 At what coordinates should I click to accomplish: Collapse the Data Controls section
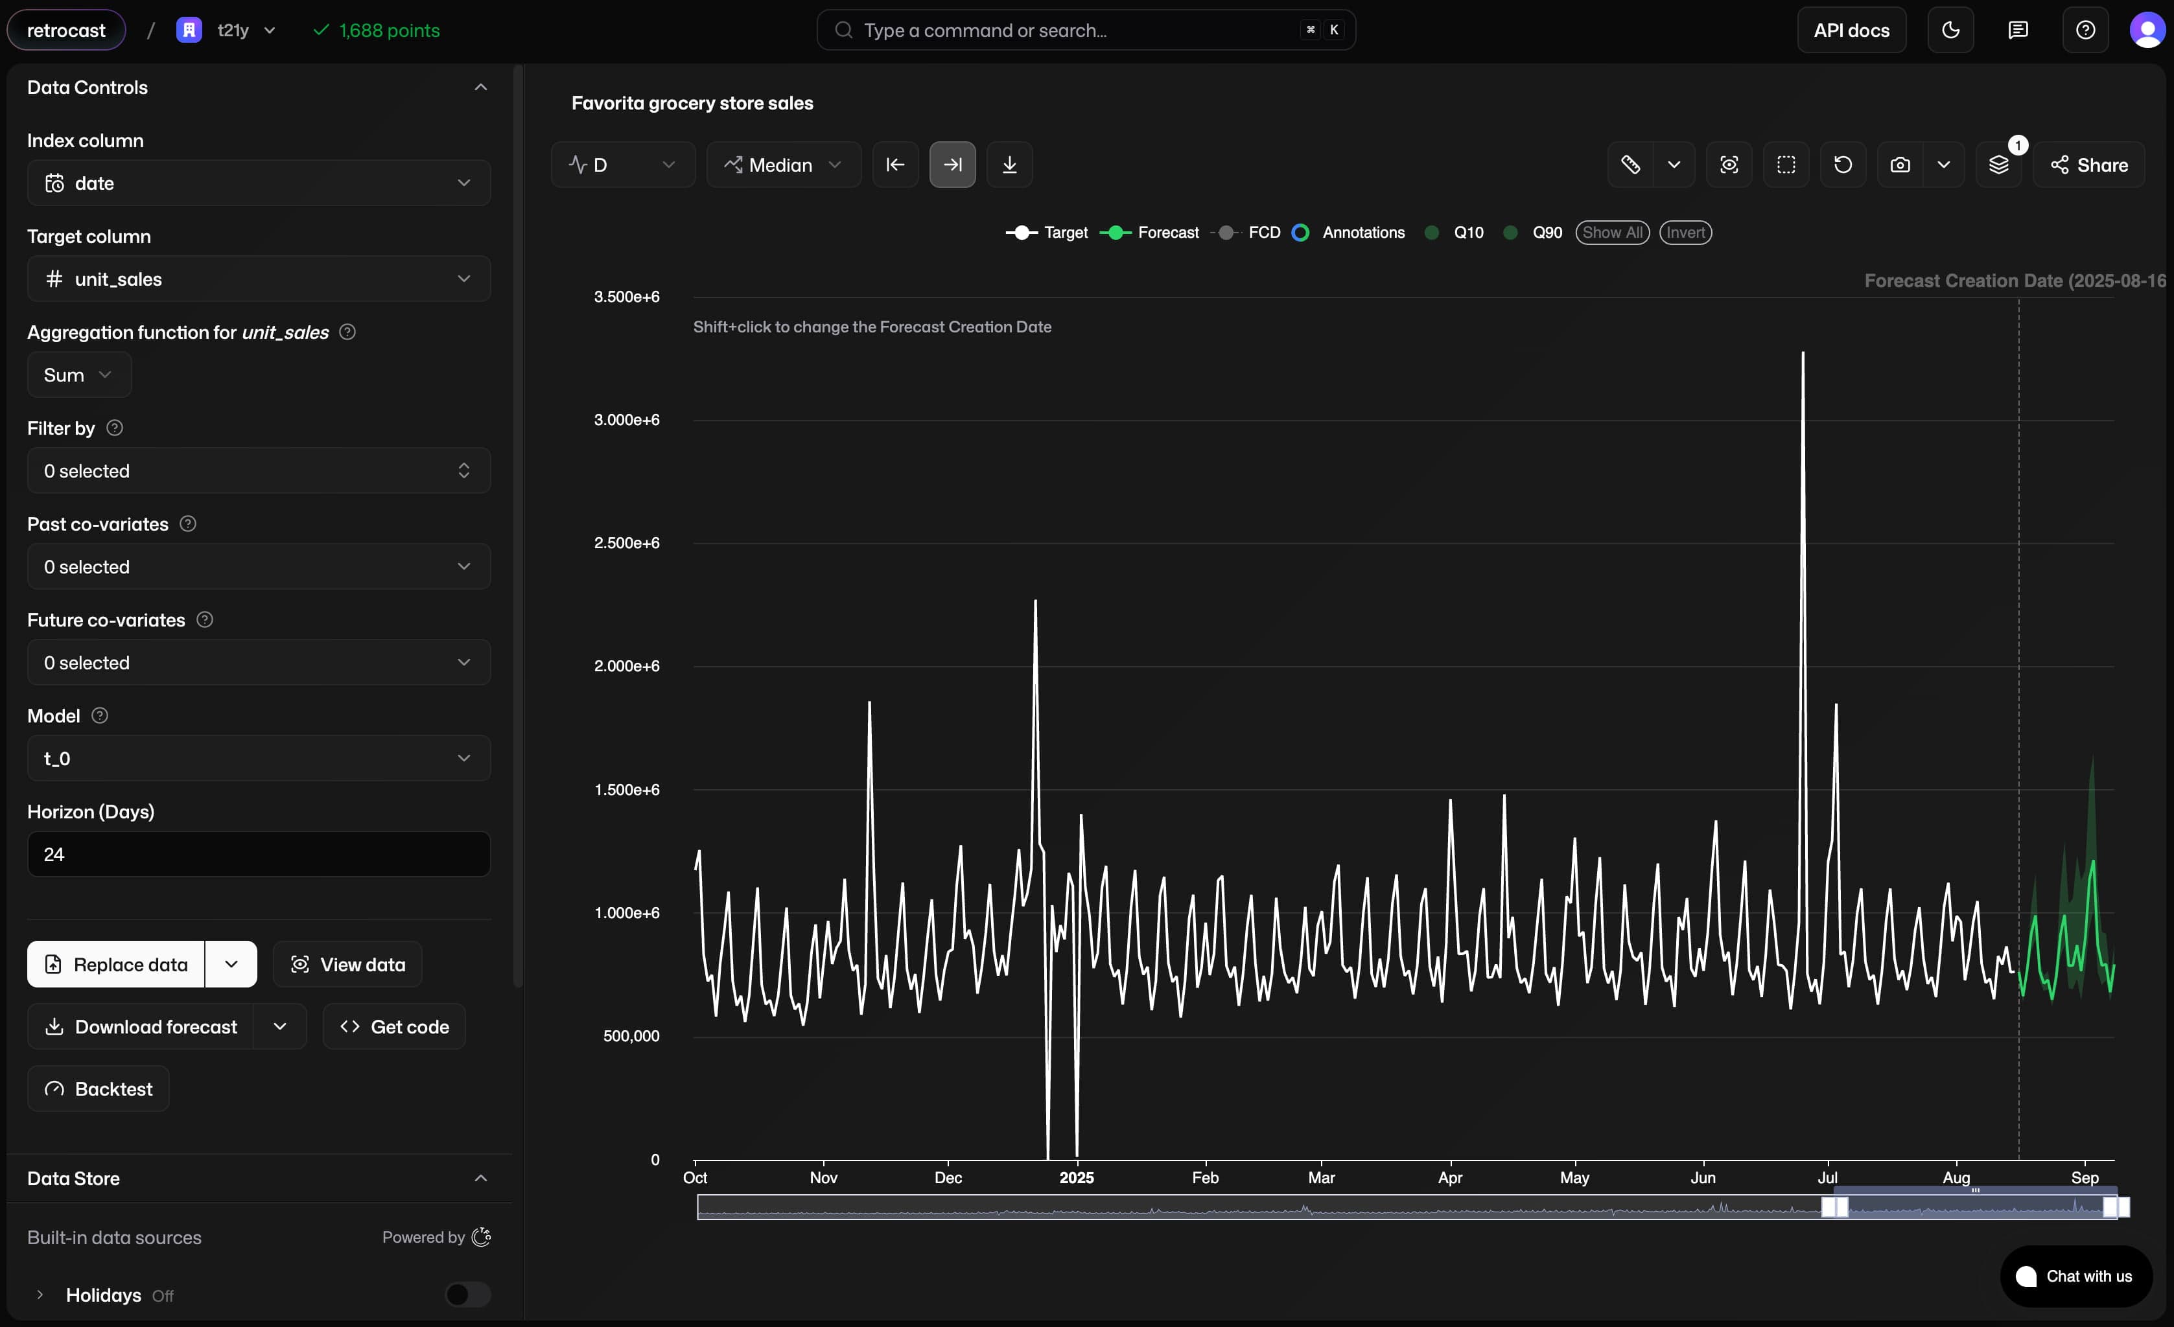(x=481, y=87)
